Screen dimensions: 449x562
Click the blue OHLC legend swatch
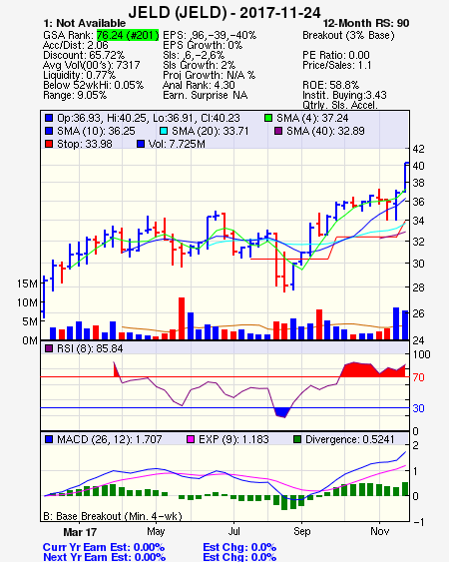49,118
